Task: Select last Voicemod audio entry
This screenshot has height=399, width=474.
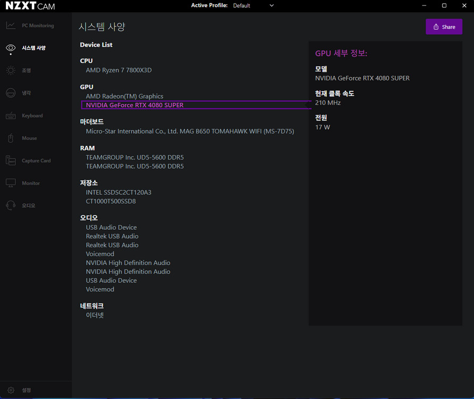Action: [100, 289]
